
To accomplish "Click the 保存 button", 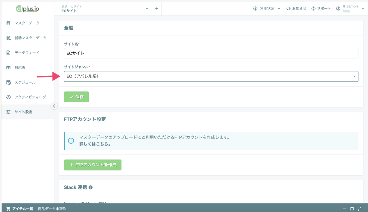I will click(76, 97).
